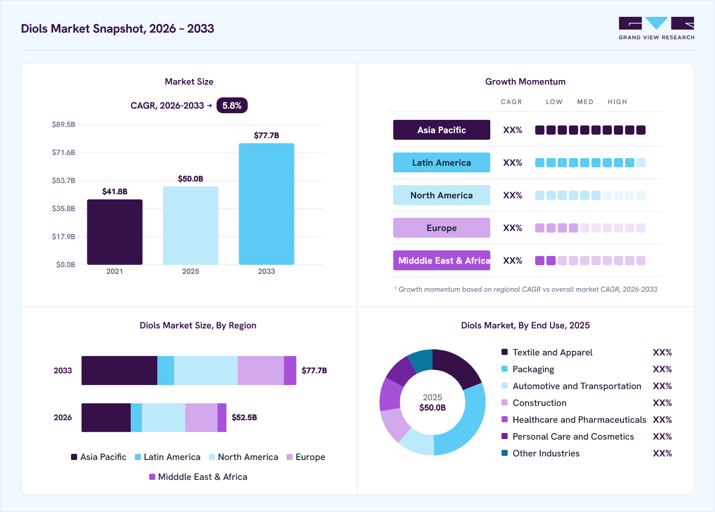Click the Growth Momentum heading
This screenshot has width=715, height=512.
click(526, 82)
